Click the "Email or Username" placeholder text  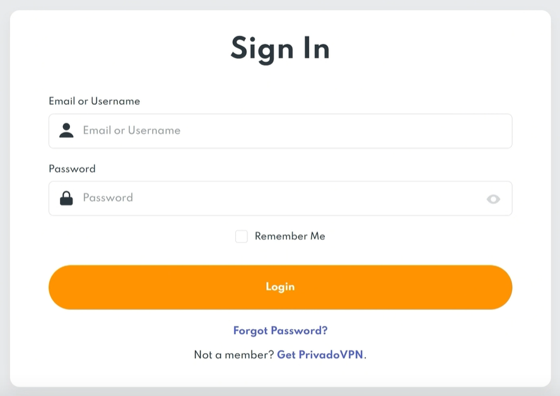(132, 131)
